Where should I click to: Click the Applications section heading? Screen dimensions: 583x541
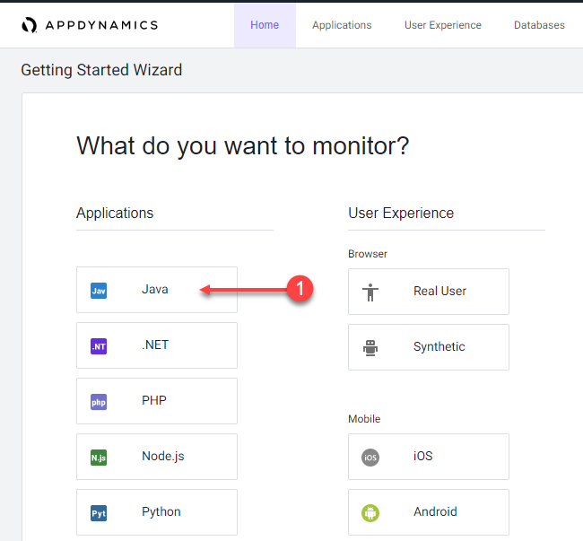[115, 213]
